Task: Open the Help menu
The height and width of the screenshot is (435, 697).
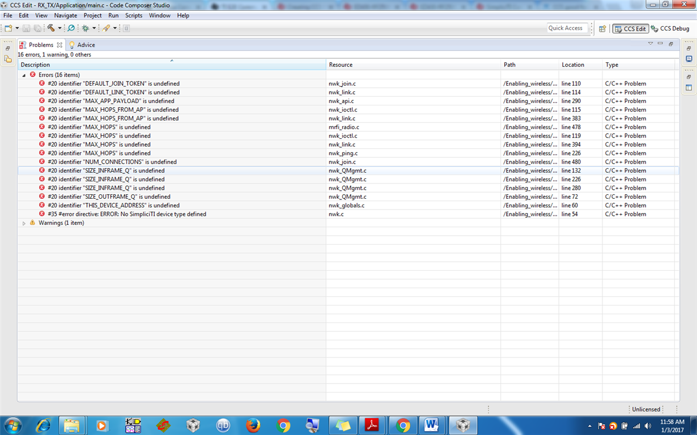Action: click(x=183, y=15)
